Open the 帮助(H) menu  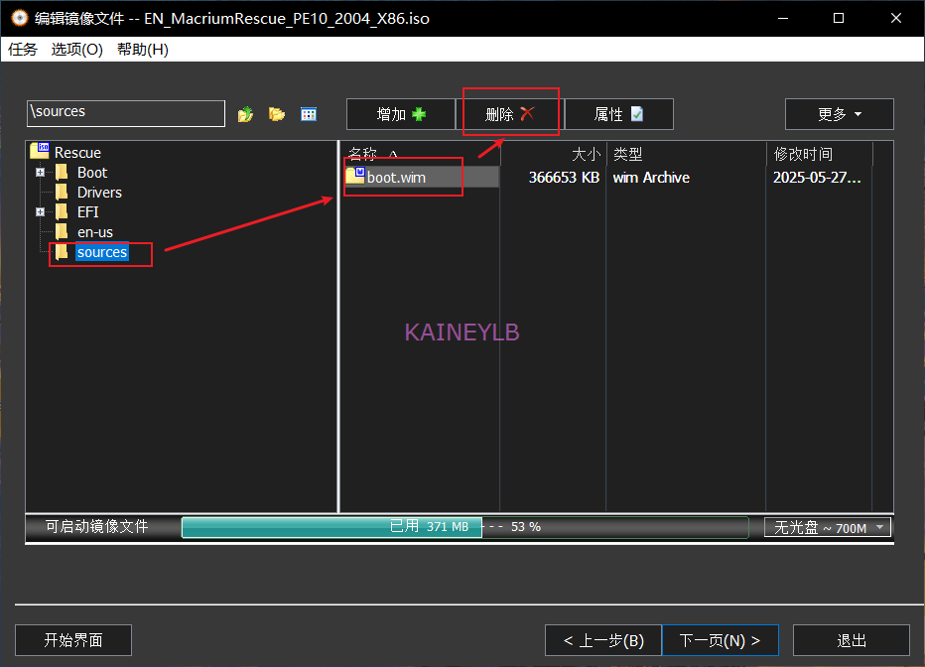[142, 49]
